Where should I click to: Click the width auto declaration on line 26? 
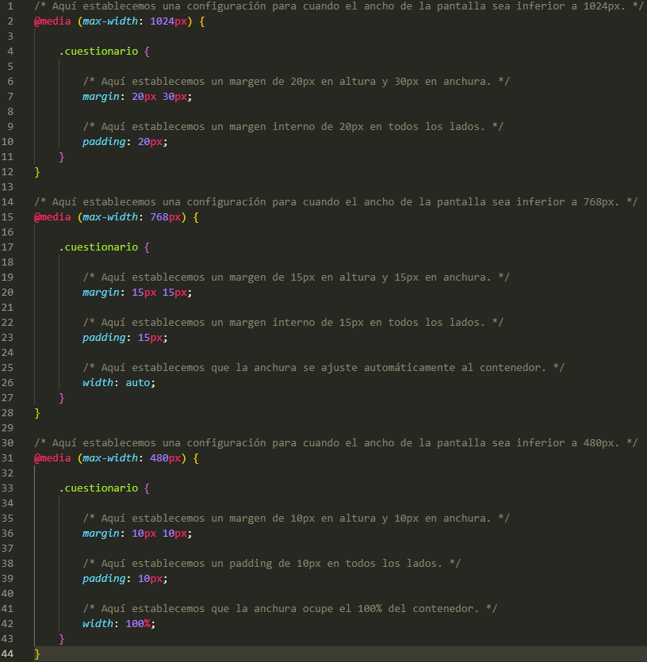(119, 383)
